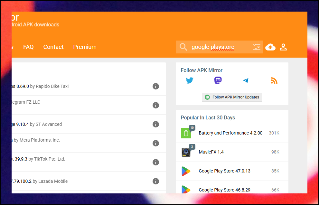Show info for Lazada Mobile row
Screen dimensions: 319x205
point(155,181)
